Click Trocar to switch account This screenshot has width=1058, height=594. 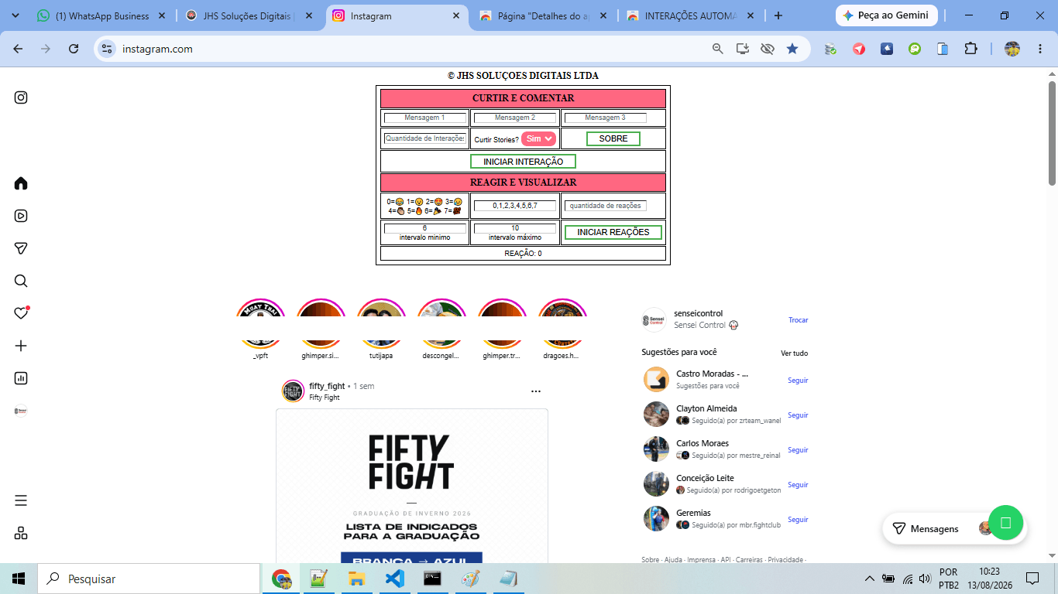pyautogui.click(x=798, y=320)
